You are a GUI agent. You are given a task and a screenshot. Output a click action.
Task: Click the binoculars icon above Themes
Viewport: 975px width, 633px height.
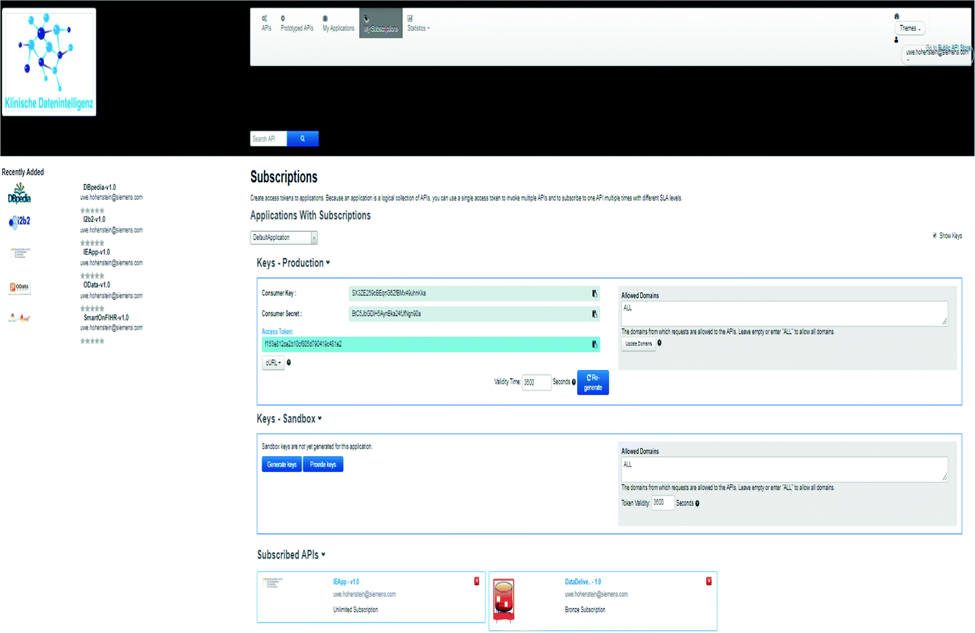[897, 16]
